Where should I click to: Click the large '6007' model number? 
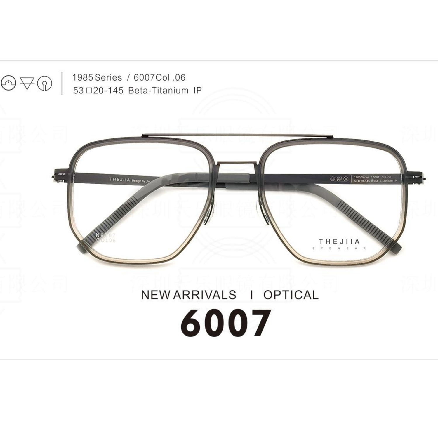(225, 324)
